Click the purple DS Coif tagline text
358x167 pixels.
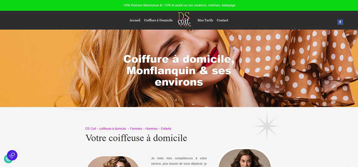pyautogui.click(x=128, y=129)
